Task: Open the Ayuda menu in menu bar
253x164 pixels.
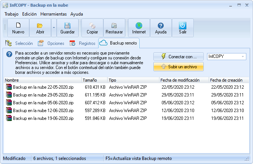Action: tap(77, 14)
